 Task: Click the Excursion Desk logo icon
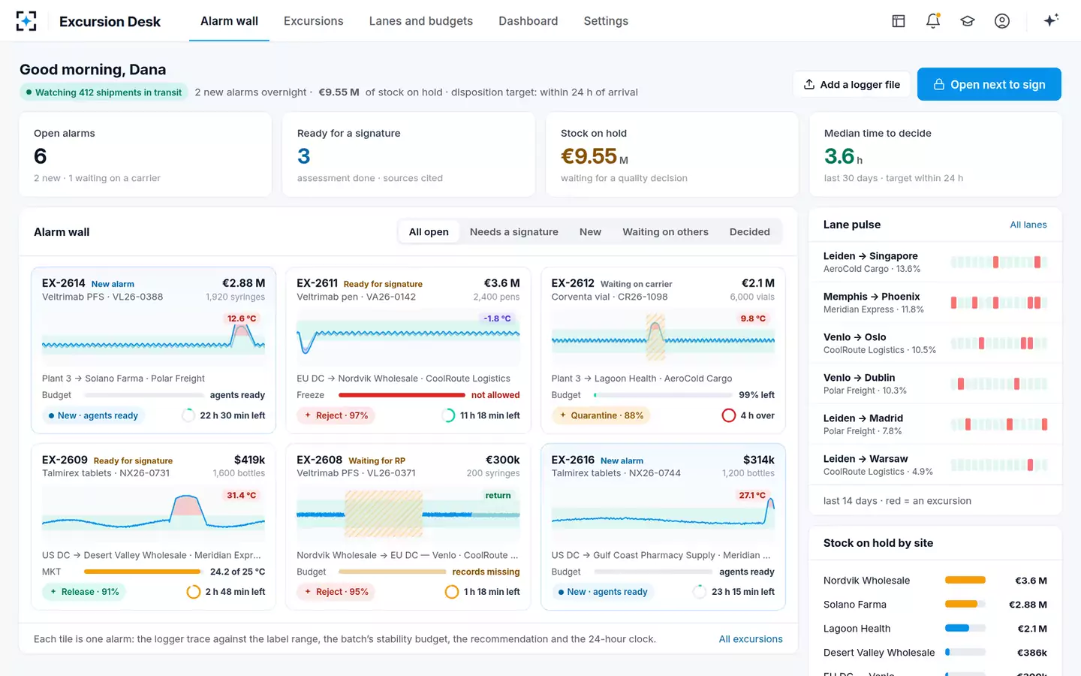[x=26, y=21]
